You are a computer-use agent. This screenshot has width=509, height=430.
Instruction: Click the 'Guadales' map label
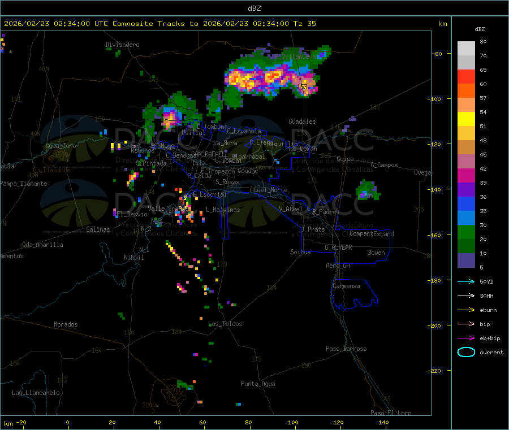[302, 121]
